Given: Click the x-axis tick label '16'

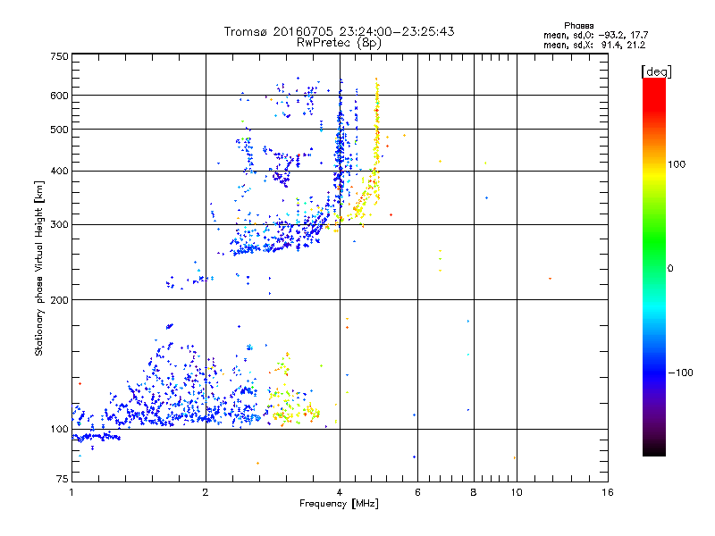Looking at the screenshot, I should [x=608, y=492].
